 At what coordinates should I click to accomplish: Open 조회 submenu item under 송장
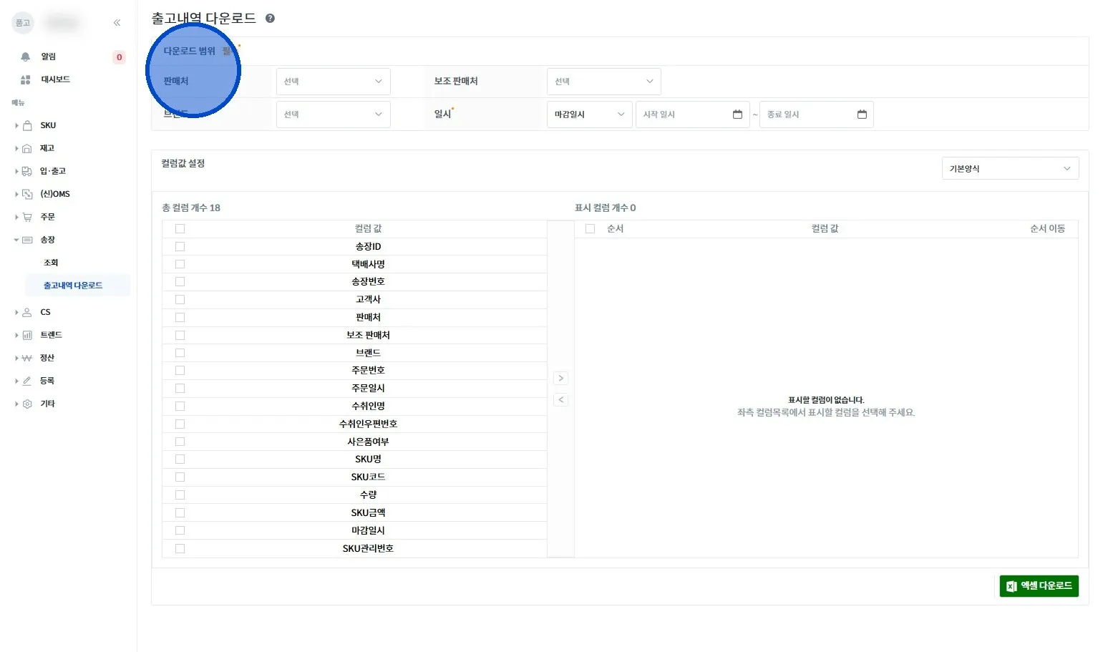51,263
